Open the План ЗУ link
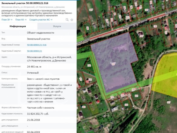The image size is (177, 133). [7, 20]
